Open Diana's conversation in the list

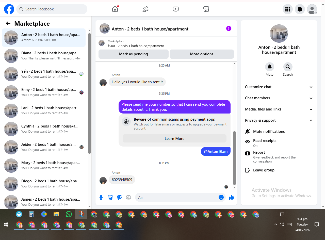[44, 56]
